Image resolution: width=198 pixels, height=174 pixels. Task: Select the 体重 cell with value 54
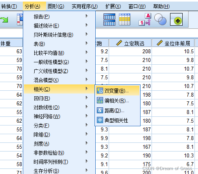pyautogui.click(x=11, y=155)
